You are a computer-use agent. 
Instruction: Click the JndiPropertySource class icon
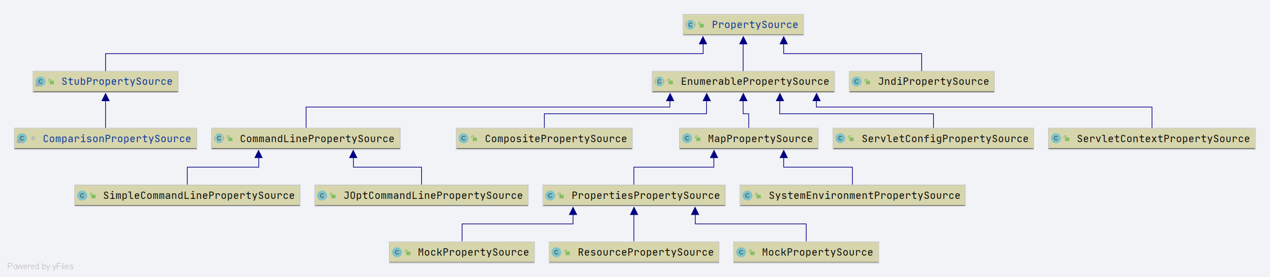click(x=857, y=81)
